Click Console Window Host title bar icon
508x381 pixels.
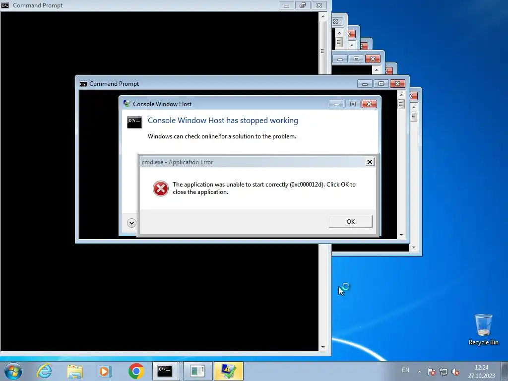[x=127, y=104]
